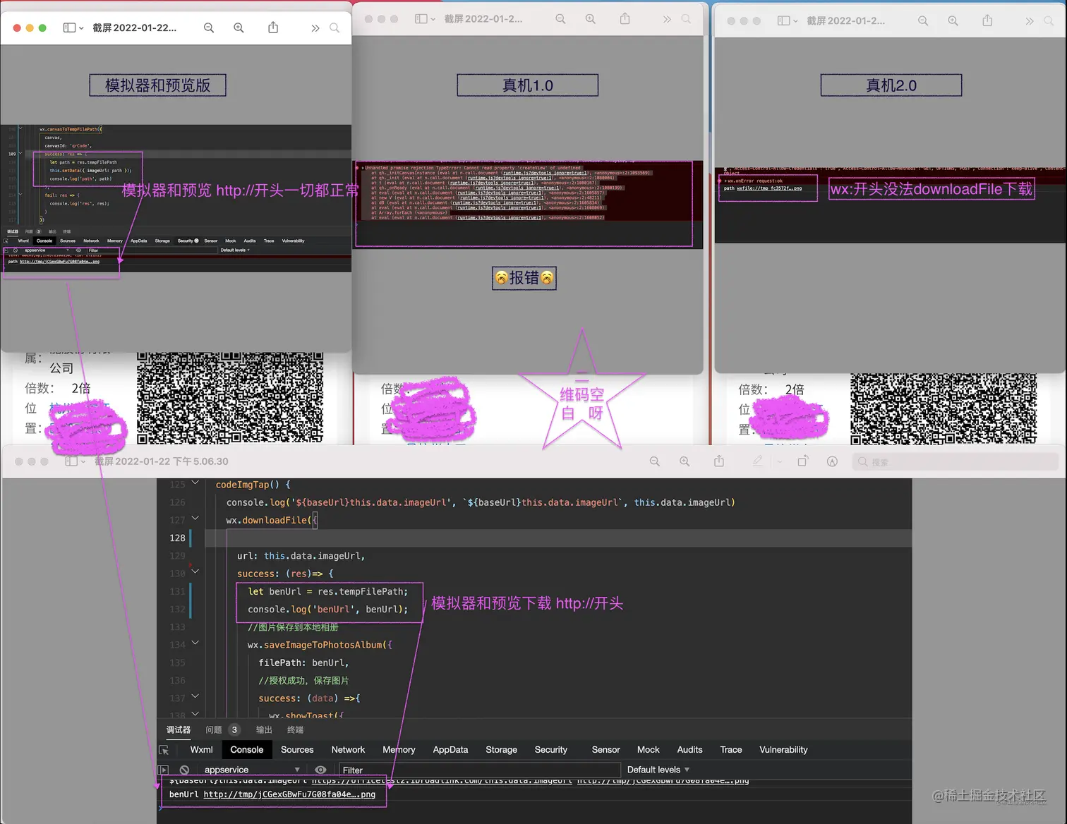Zoom in on the front Preview window

[239, 28]
